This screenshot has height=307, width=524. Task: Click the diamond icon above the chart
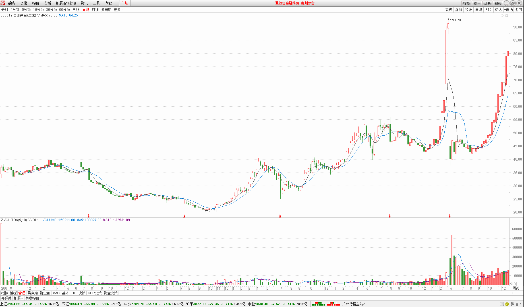pyautogui.click(x=502, y=15)
